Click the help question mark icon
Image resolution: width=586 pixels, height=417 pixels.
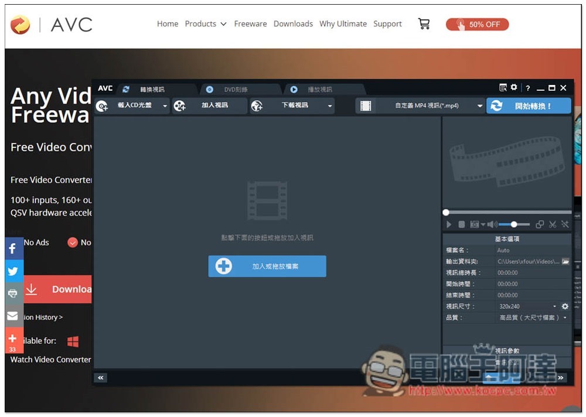coord(527,88)
